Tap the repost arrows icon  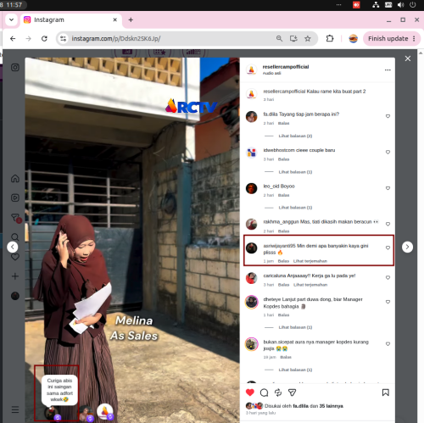[x=278, y=392]
